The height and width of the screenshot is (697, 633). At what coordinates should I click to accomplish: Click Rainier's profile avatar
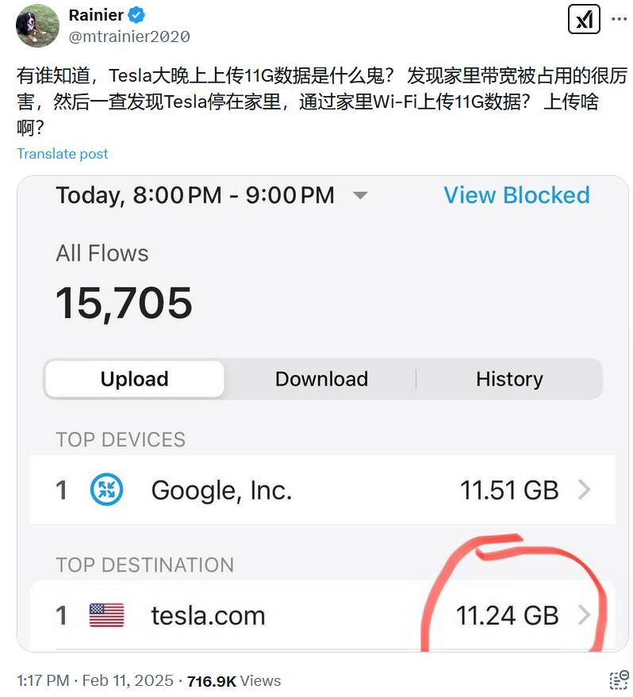pos(37,25)
